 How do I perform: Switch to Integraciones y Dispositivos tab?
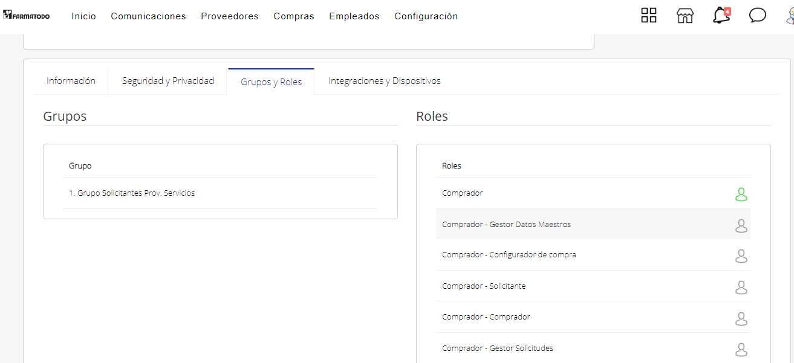(385, 81)
